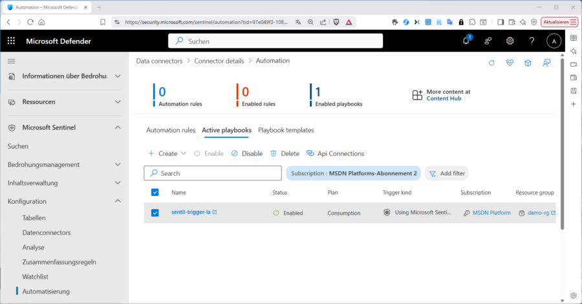Open the cube icon in page toolbar
This screenshot has height=304, width=582.
click(x=528, y=63)
